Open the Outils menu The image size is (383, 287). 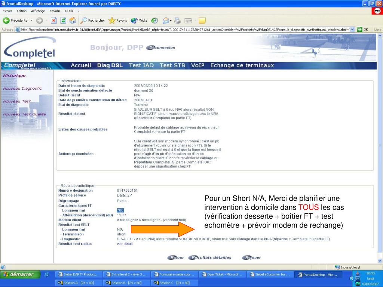tap(69, 11)
